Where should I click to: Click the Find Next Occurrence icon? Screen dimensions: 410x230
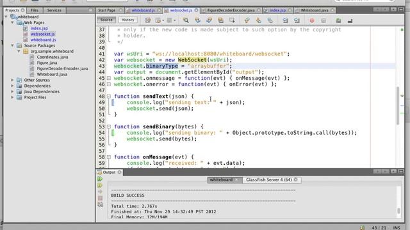point(209,20)
